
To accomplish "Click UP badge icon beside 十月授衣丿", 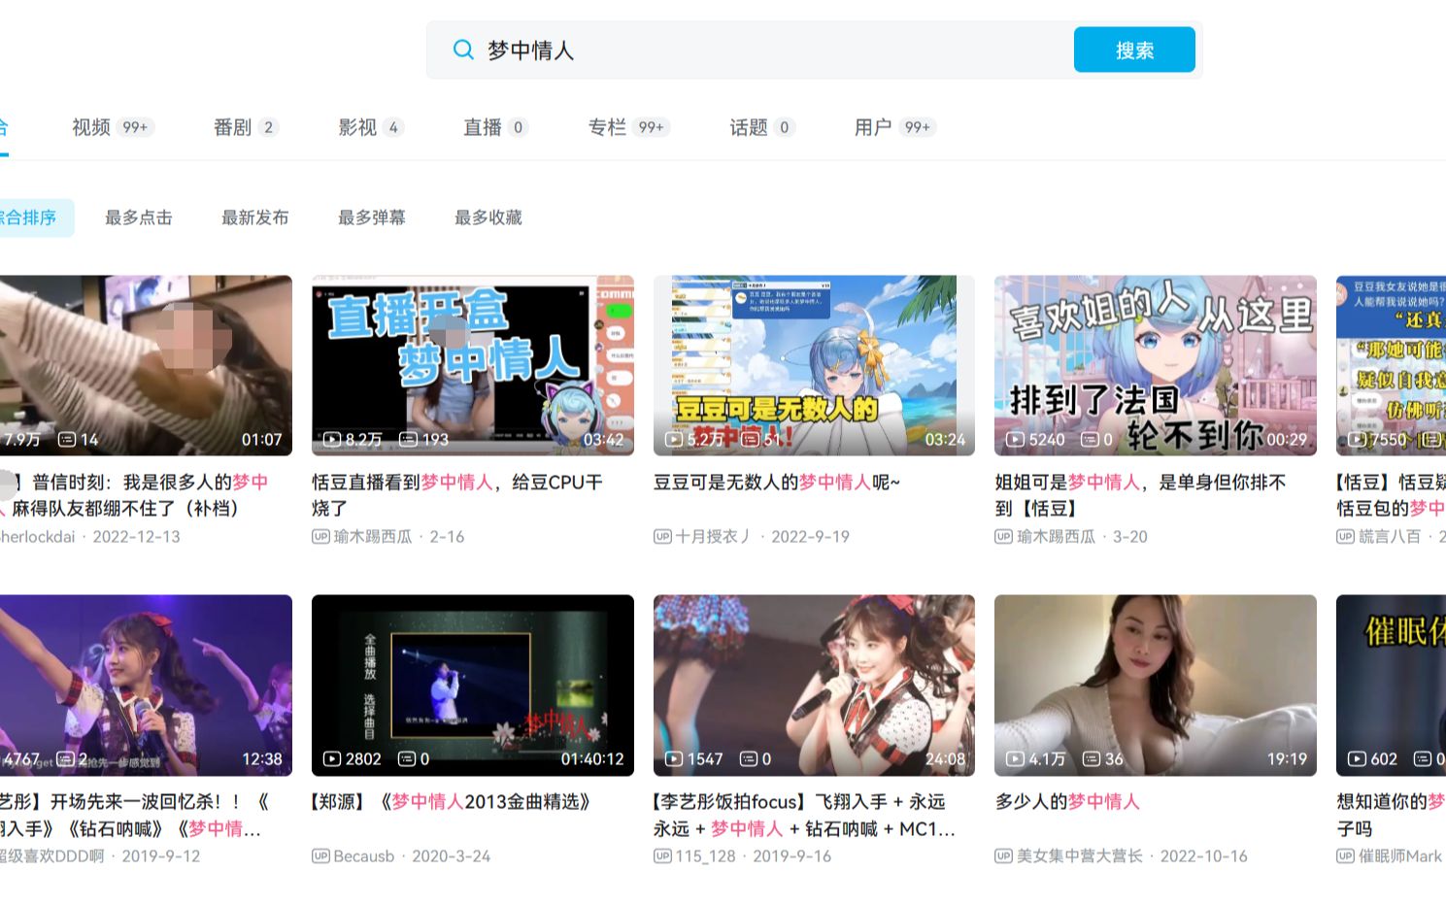I will (x=662, y=537).
